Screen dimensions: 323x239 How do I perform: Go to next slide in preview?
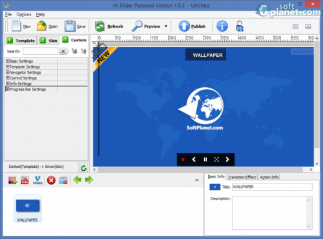click(227, 160)
